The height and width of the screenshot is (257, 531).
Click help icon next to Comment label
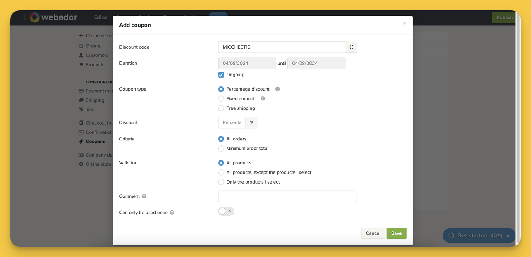click(x=144, y=196)
